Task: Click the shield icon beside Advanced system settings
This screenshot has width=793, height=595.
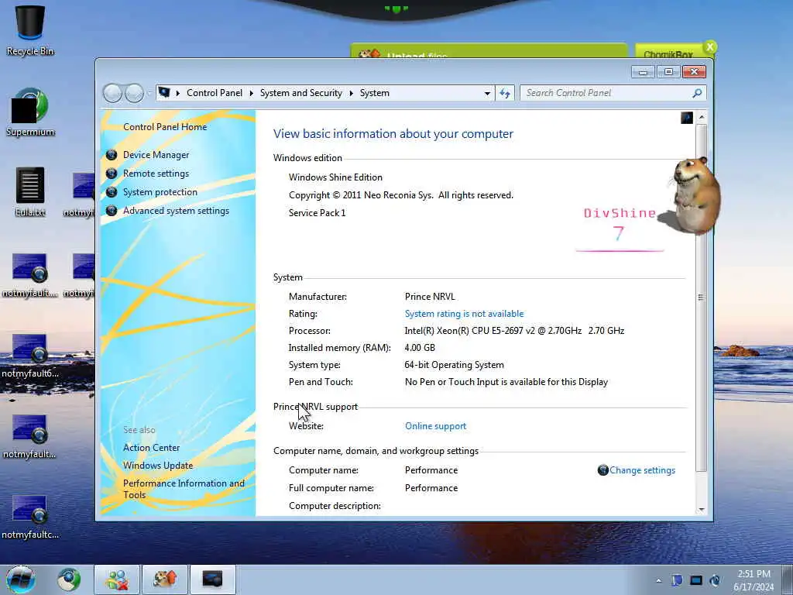Action: pos(112,211)
